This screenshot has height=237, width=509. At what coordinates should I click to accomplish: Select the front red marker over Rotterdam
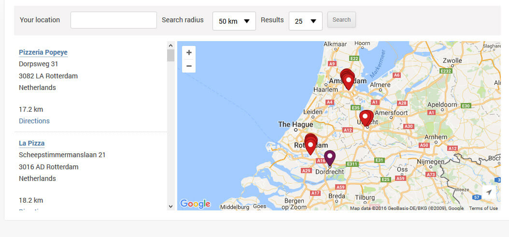point(311,147)
